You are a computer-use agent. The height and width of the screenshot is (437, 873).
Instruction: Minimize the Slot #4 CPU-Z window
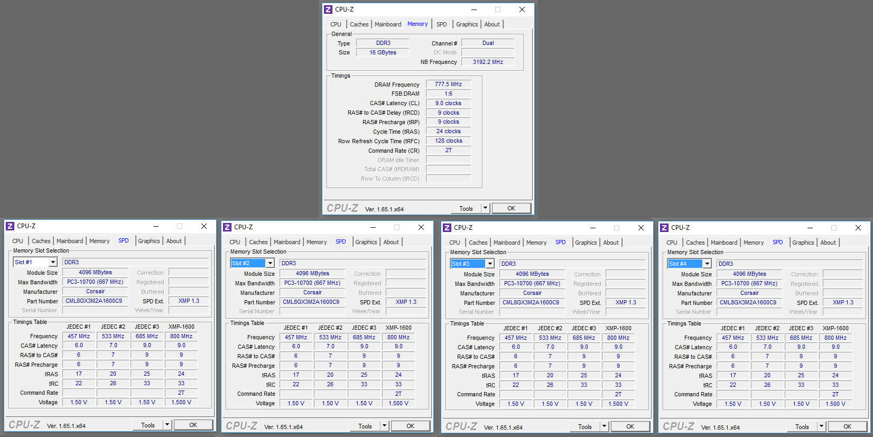click(810, 228)
